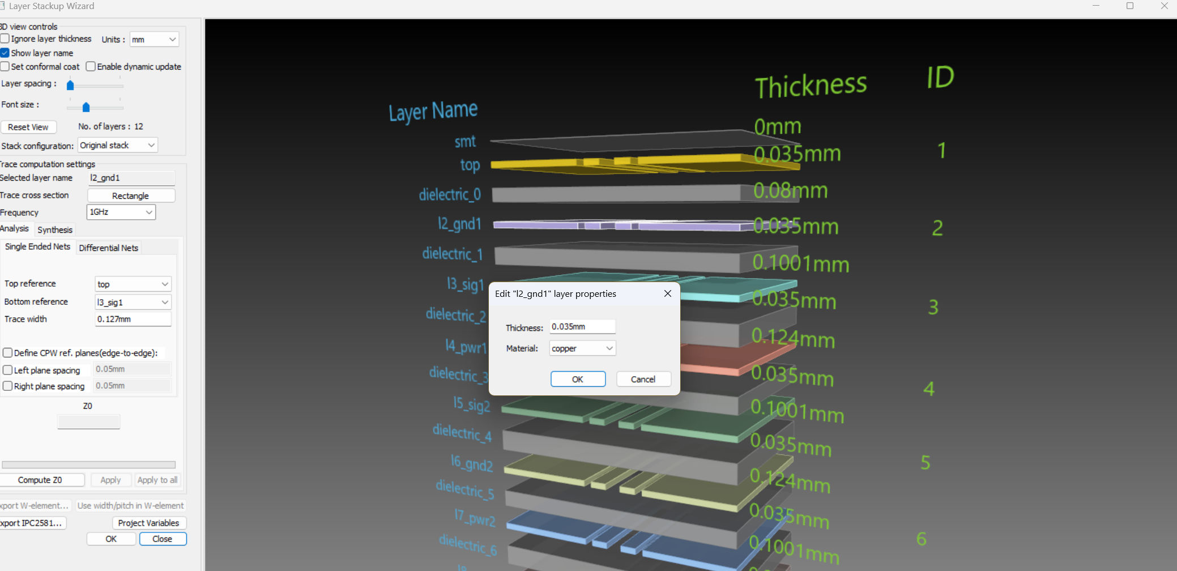Image resolution: width=1177 pixels, height=571 pixels.
Task: Confirm layer properties with OK
Action: coord(578,379)
